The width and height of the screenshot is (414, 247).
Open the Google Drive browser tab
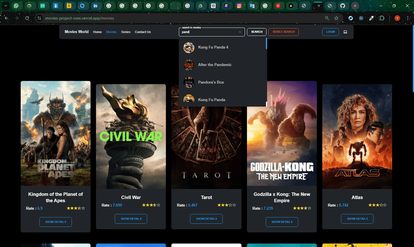201,6
